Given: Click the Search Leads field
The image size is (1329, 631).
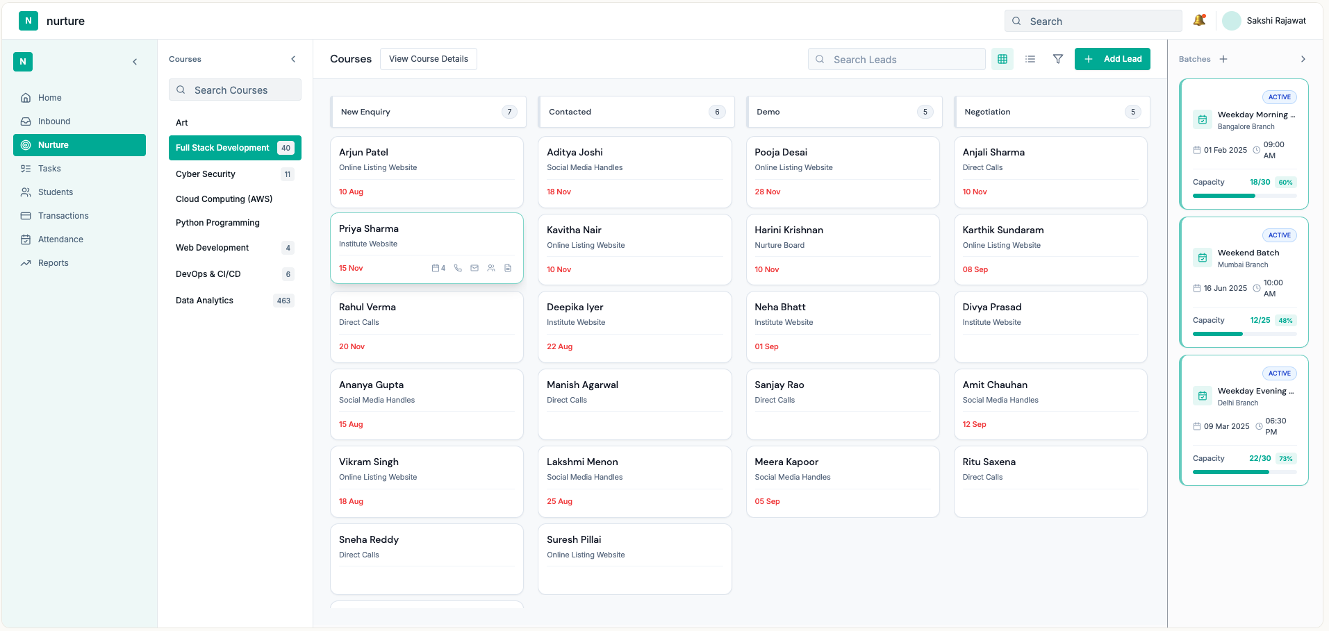Looking at the screenshot, I should [x=896, y=59].
